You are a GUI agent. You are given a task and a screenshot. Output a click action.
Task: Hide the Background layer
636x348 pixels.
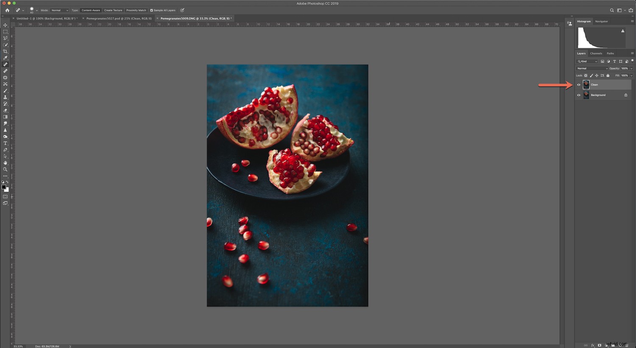point(578,95)
